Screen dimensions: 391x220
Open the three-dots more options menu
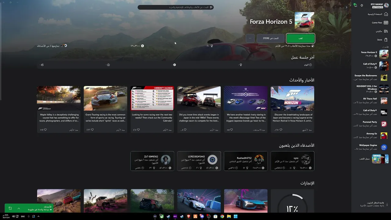pos(250,38)
